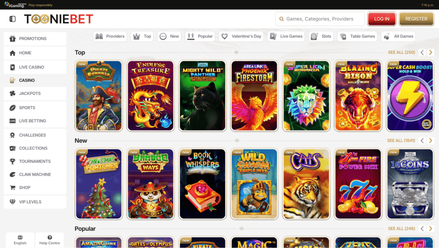The height and width of the screenshot is (248, 439).
Task: Advance the Popular row with right arrow
Action: tap(431, 229)
